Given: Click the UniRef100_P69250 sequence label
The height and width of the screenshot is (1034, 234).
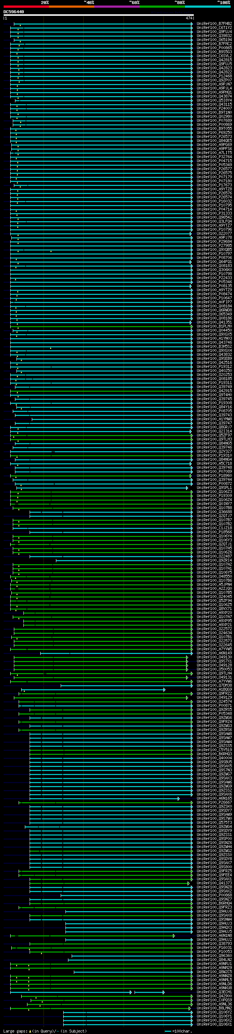Looking at the screenshot, I should click(214, 132).
